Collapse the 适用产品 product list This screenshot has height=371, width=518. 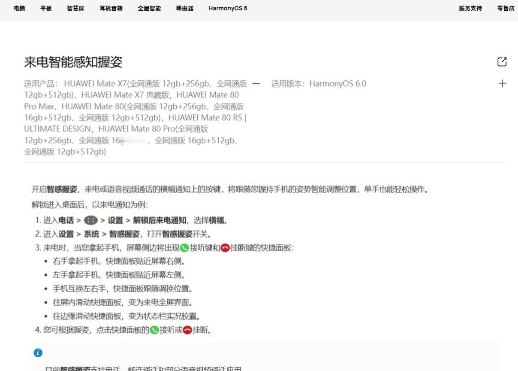(x=257, y=84)
